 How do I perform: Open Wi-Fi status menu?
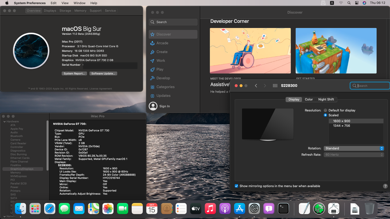pos(341,3)
